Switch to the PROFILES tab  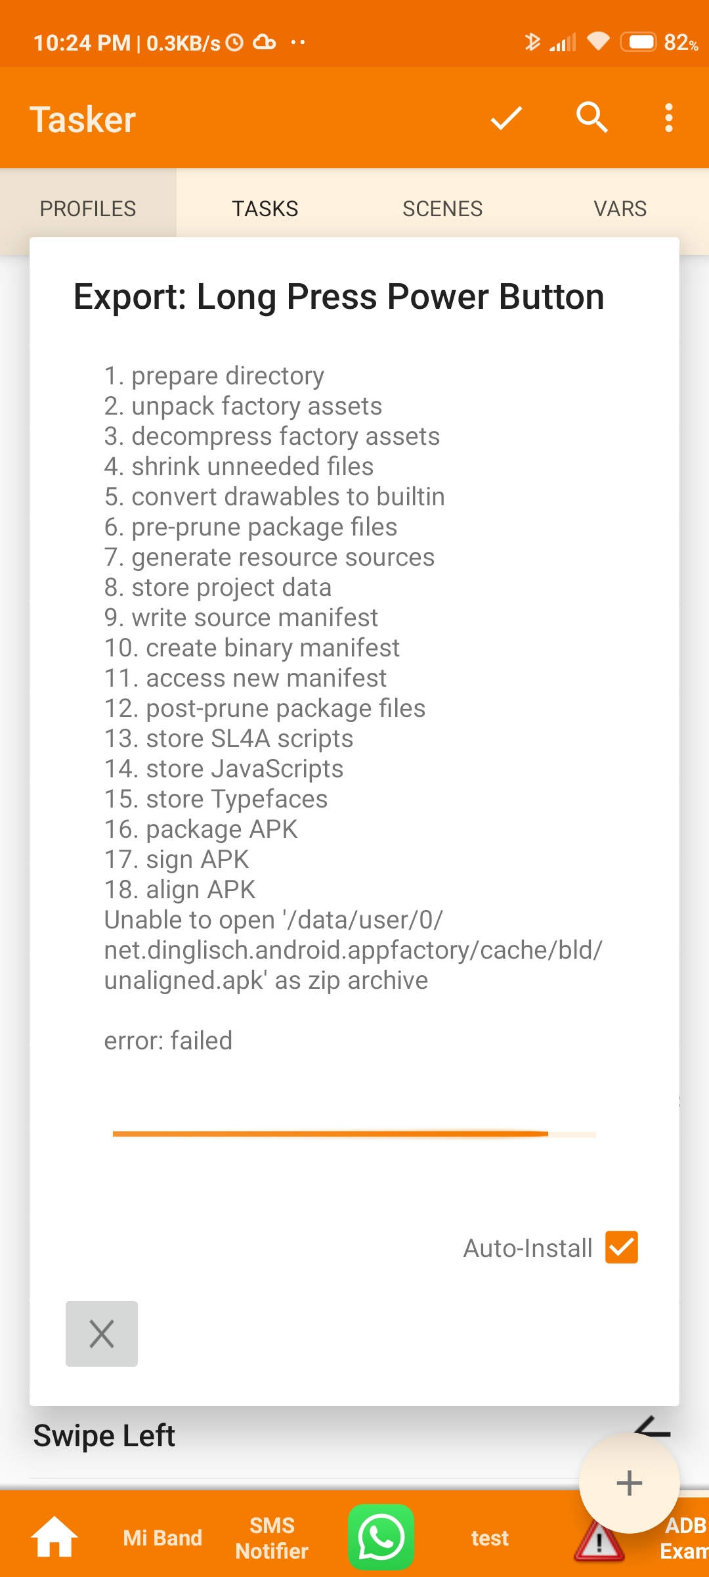(88, 209)
